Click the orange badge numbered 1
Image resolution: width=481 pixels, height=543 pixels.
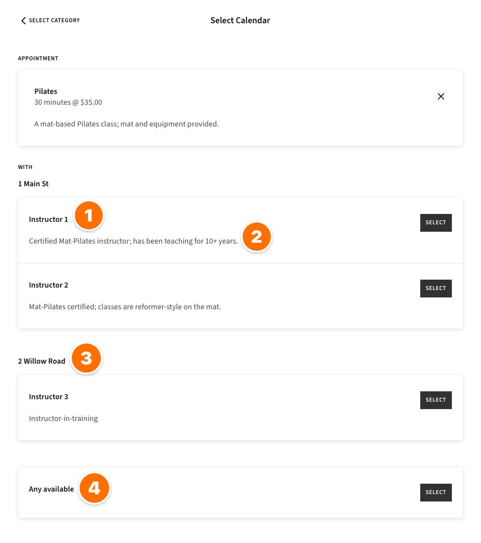pyautogui.click(x=89, y=215)
